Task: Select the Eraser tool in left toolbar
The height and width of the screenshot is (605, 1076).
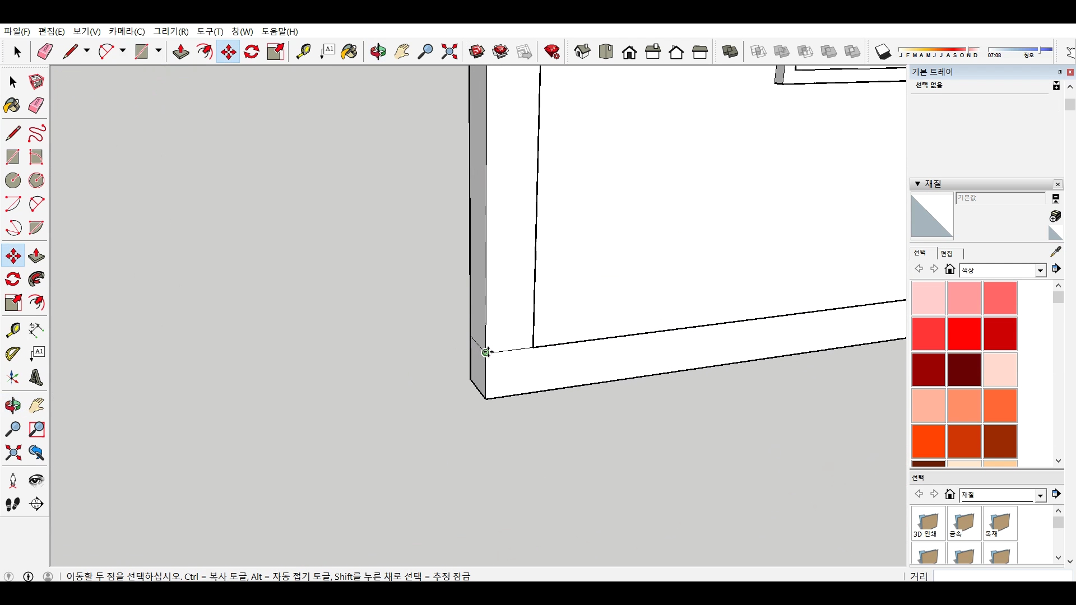Action: [36, 105]
